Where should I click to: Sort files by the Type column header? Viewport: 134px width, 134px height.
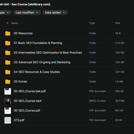(92, 23)
